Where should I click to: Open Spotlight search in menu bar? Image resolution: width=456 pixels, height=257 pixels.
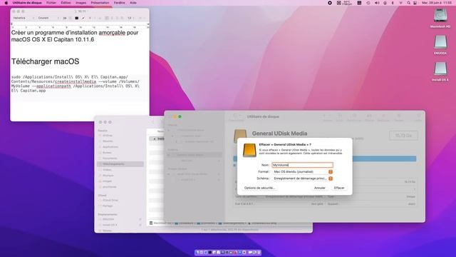(x=408, y=3)
